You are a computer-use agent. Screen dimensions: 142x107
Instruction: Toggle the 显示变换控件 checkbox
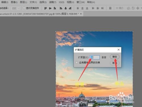pyautogui.click(x=24, y=8)
